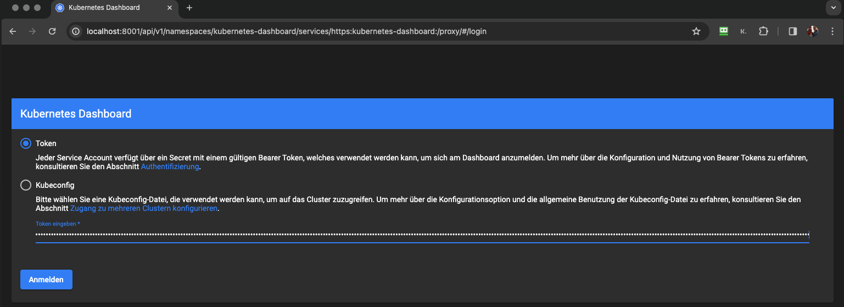Open the Authentifizierung link
Image resolution: width=844 pixels, height=307 pixels.
(170, 166)
